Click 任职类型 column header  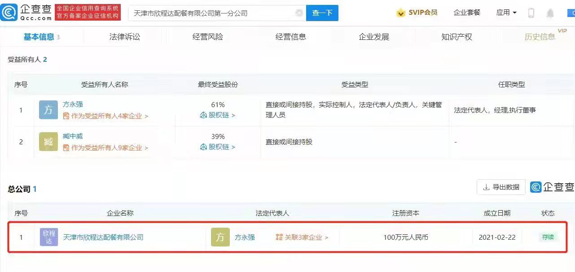pyautogui.click(x=511, y=84)
